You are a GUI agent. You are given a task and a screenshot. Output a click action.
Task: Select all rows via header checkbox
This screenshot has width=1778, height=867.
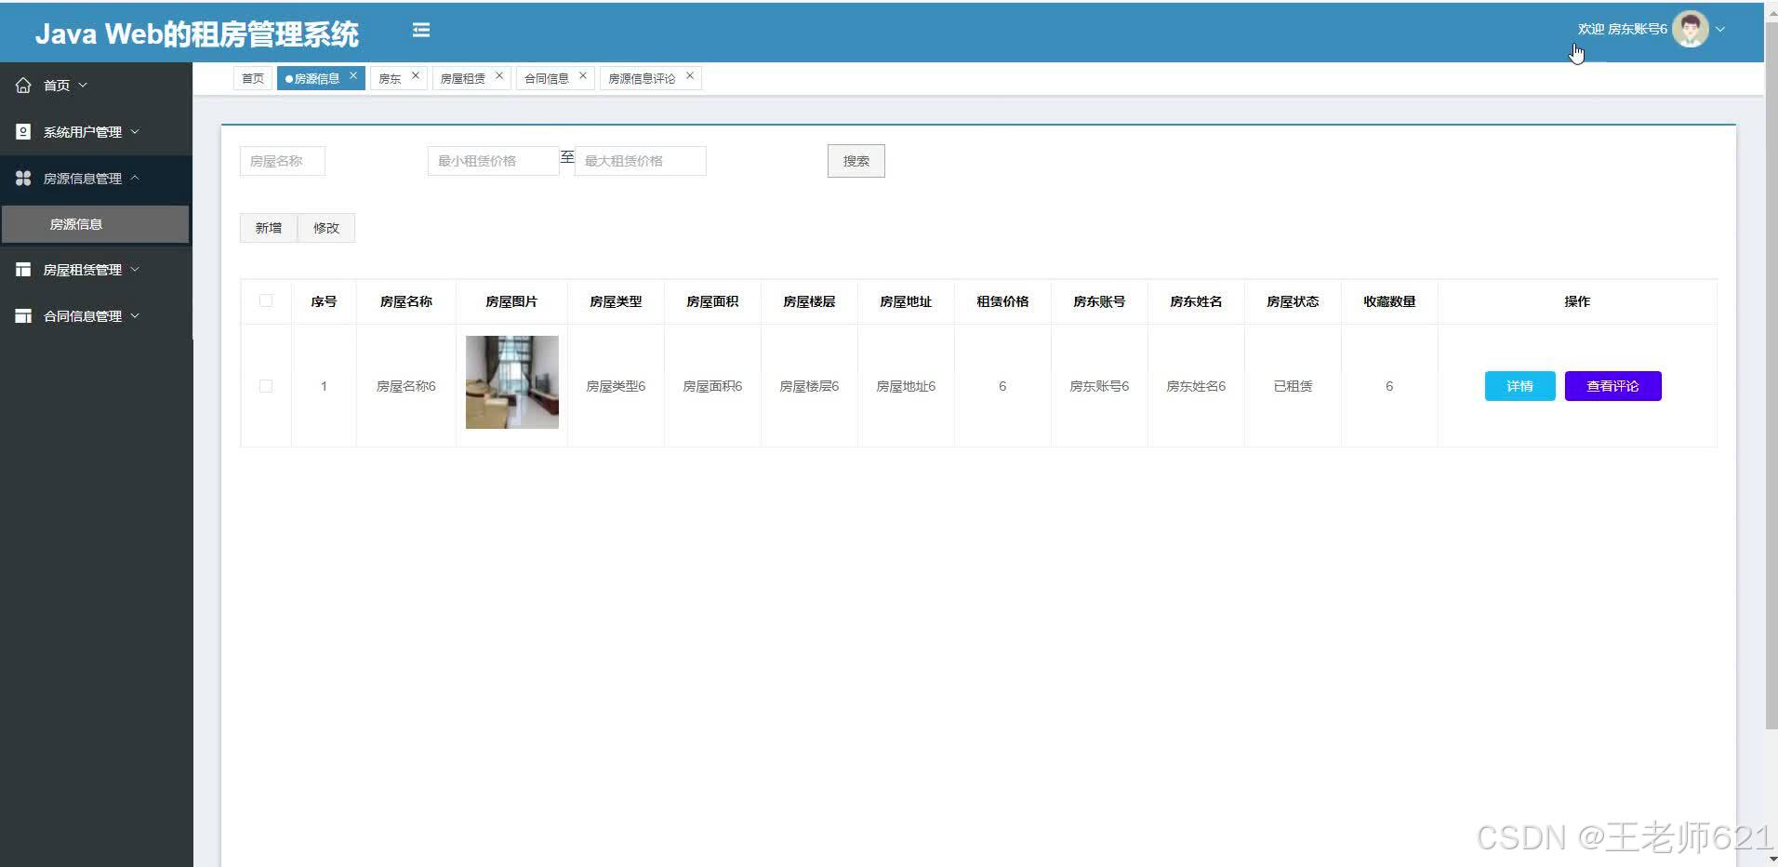[x=266, y=300]
